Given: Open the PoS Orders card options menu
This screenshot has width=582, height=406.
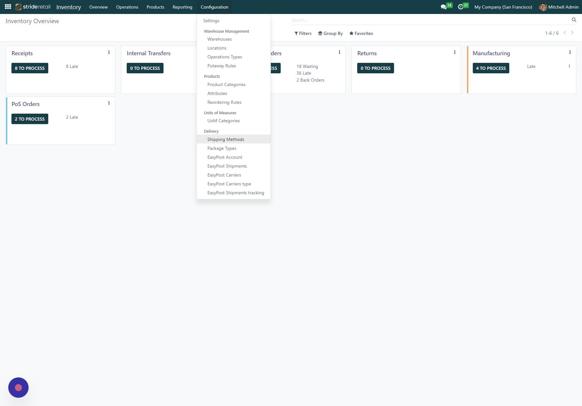Looking at the screenshot, I should 109,103.
